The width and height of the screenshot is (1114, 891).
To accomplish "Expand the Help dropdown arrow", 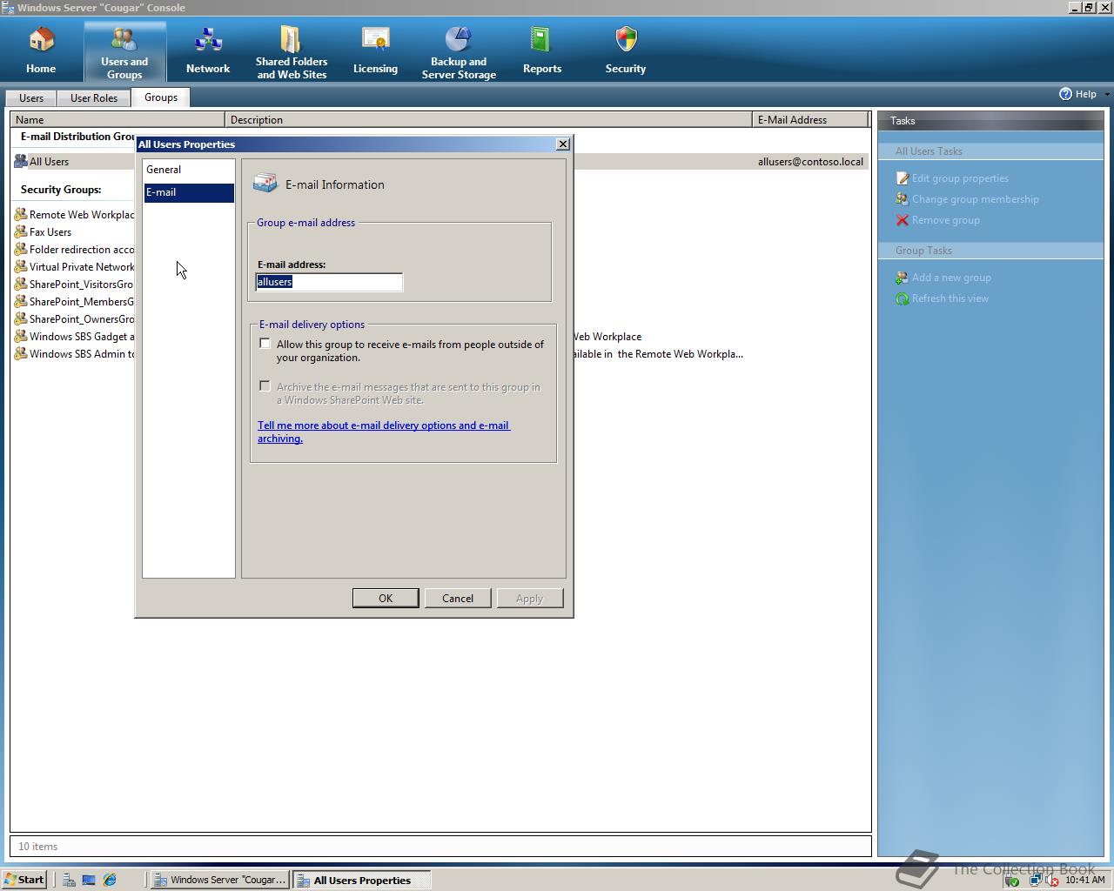I will coord(1106,94).
